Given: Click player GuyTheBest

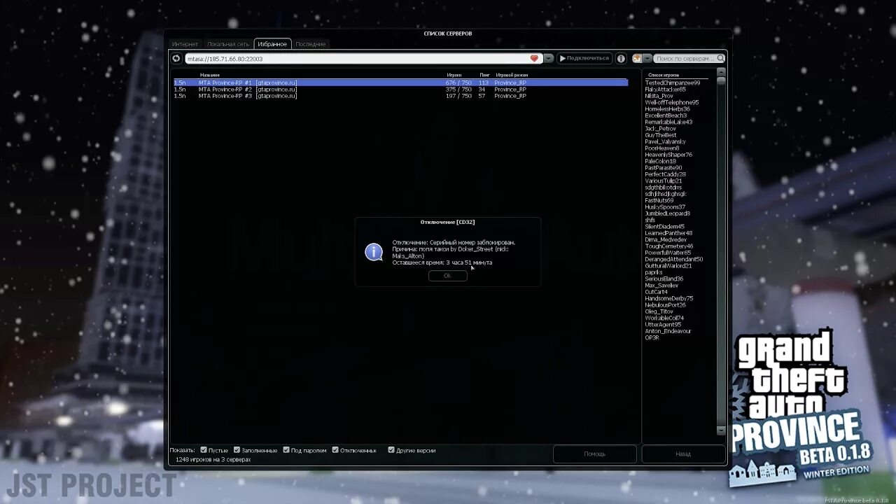Looking at the screenshot, I should click(x=661, y=135).
